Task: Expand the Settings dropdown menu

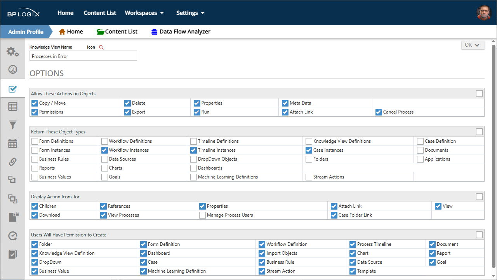Action: [x=190, y=13]
